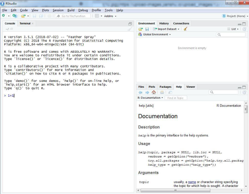Select the Environment tab
This screenshot has width=249, height=194.
[147, 23]
